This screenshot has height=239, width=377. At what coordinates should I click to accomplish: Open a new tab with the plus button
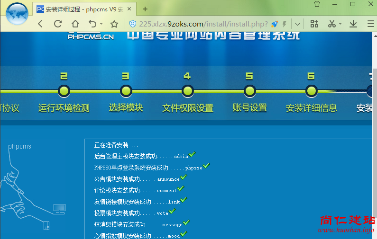[145, 9]
